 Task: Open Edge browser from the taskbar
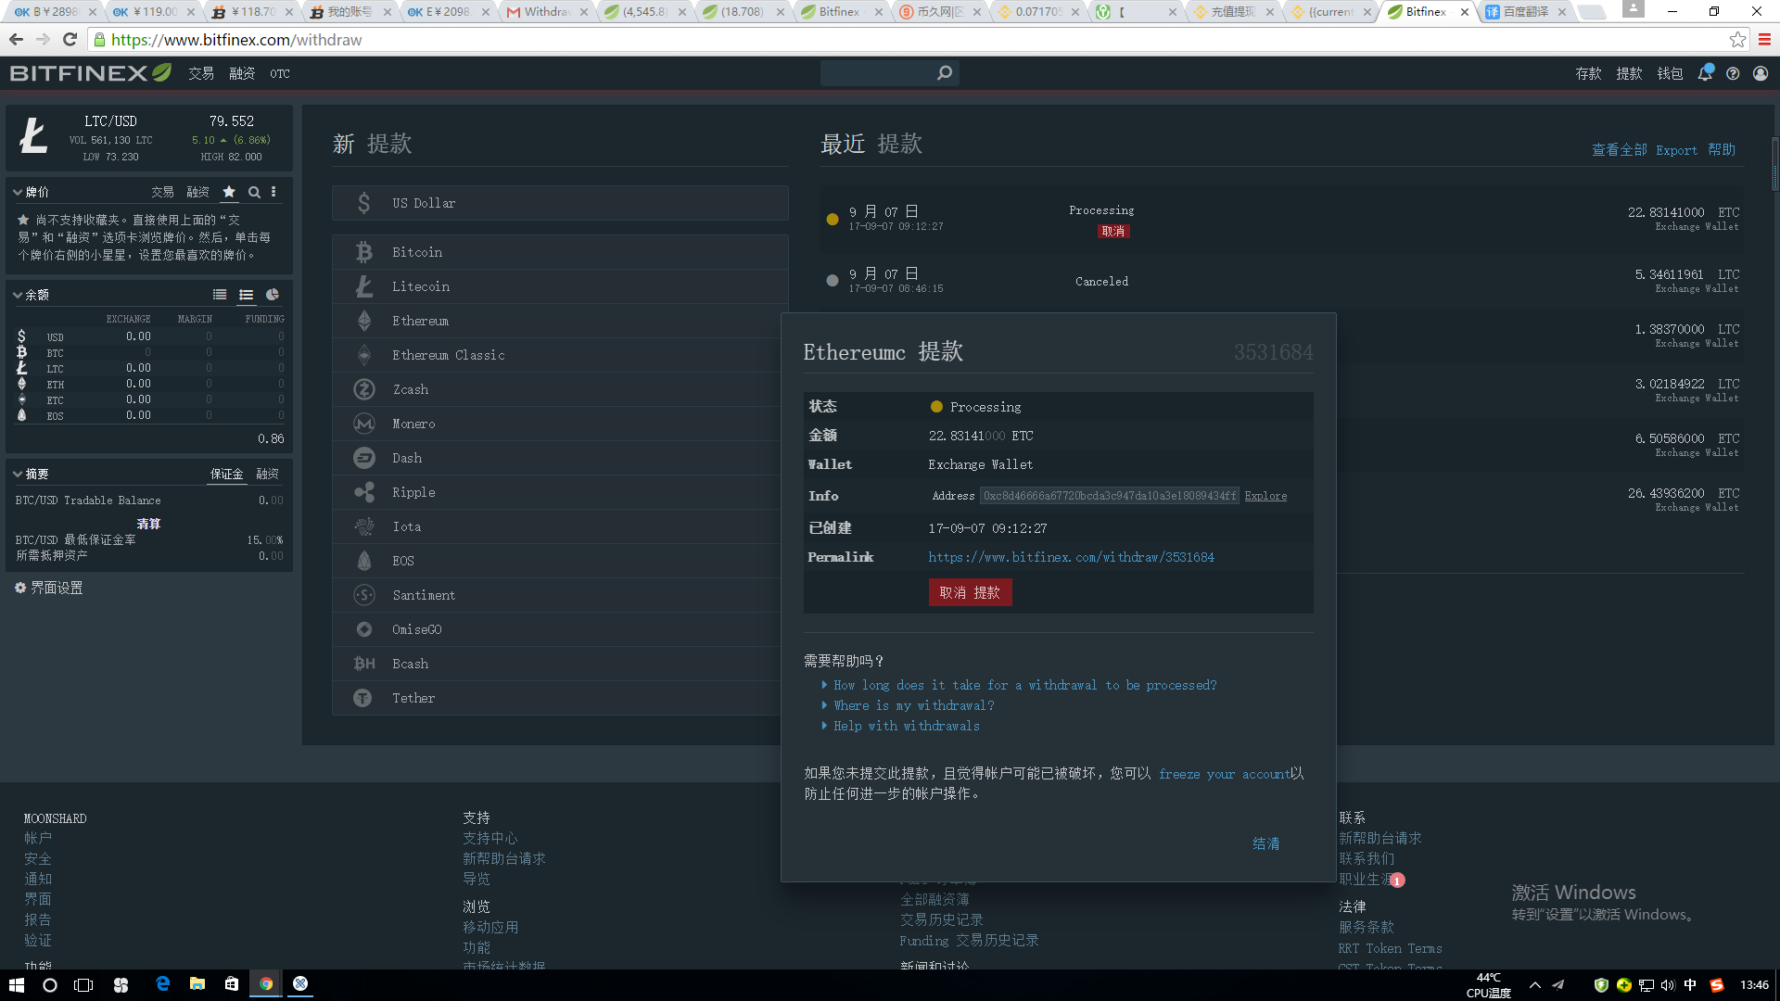163,984
